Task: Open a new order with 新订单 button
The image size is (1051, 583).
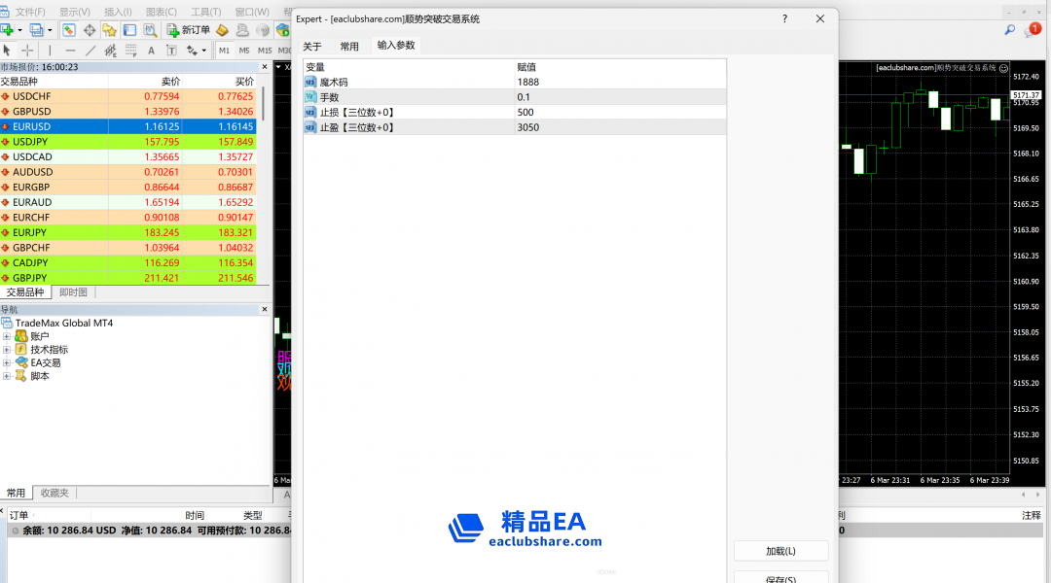Action: 190,31
